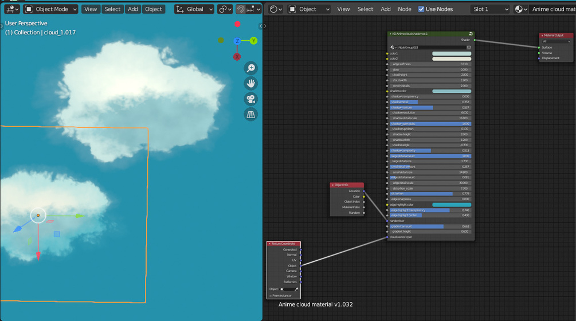
Task: Click the Texture Coordinate Object output socket
Action: (x=301, y=265)
